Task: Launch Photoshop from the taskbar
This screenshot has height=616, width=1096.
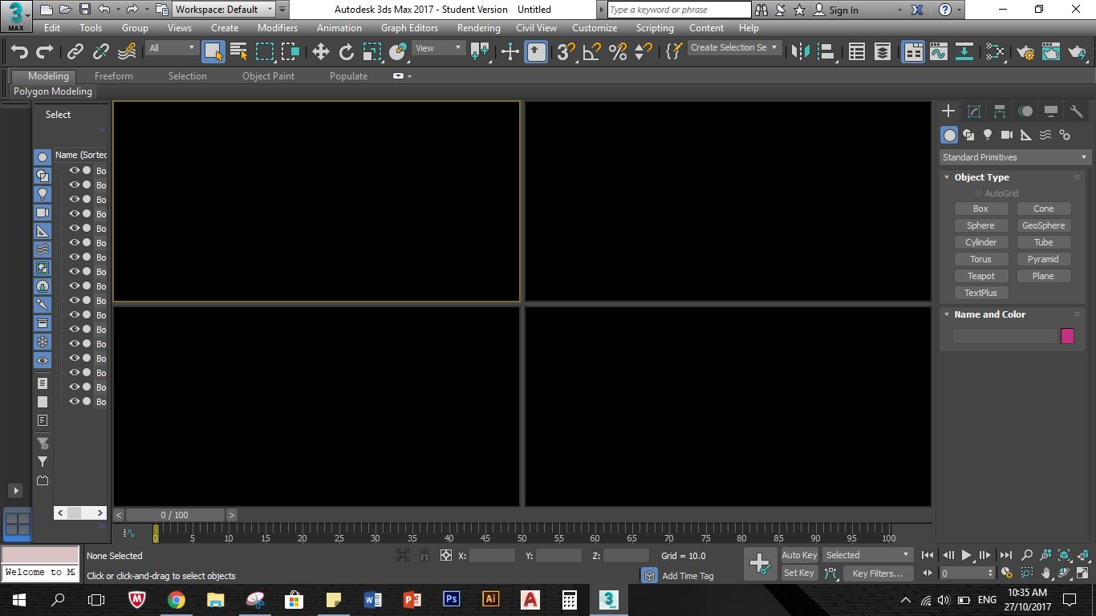Action: click(x=451, y=599)
